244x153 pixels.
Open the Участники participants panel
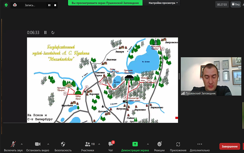pyautogui.click(x=88, y=144)
